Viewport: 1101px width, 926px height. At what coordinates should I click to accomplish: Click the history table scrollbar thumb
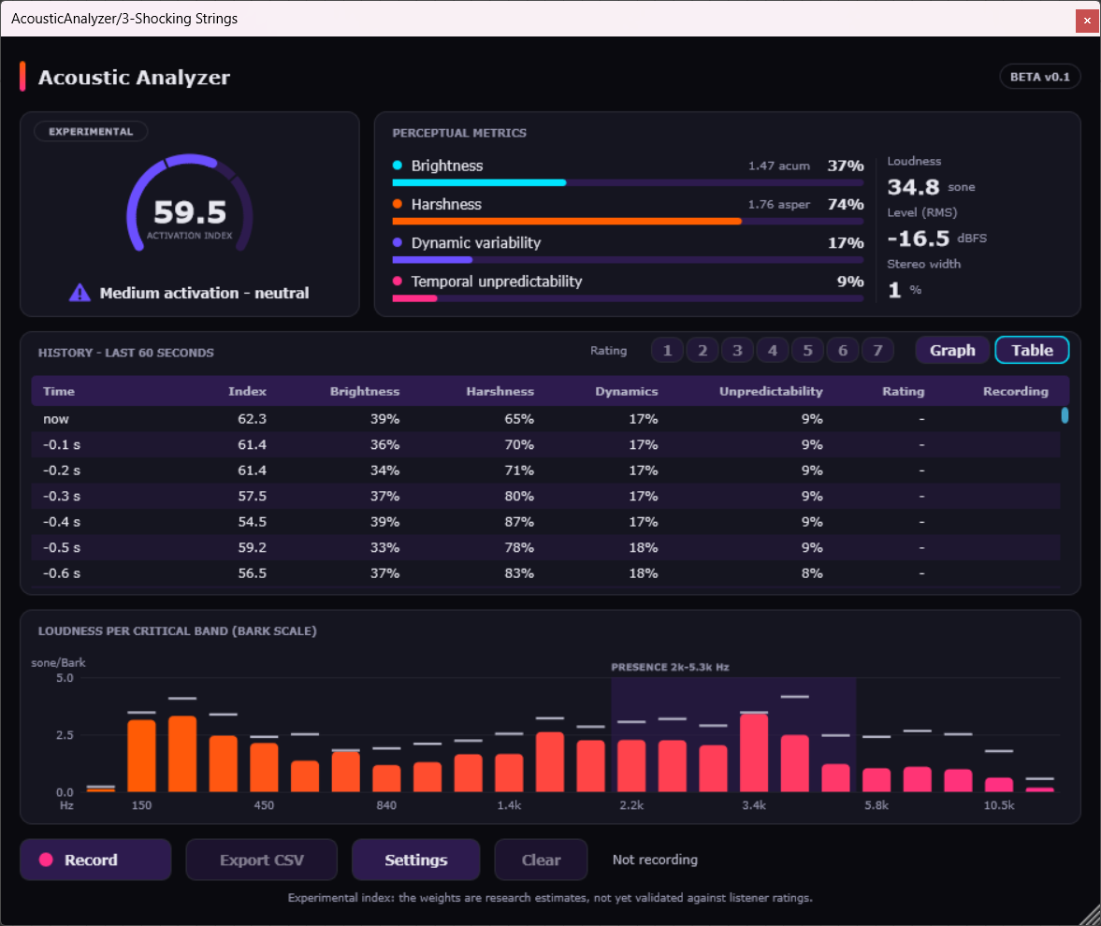coord(1065,415)
